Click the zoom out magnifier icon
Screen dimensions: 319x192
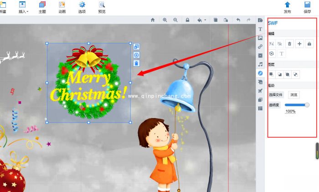click(175, 20)
